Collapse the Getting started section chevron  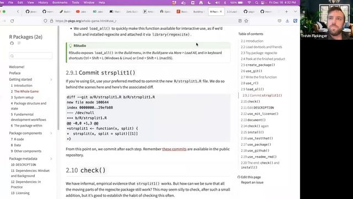[x=51, y=80]
